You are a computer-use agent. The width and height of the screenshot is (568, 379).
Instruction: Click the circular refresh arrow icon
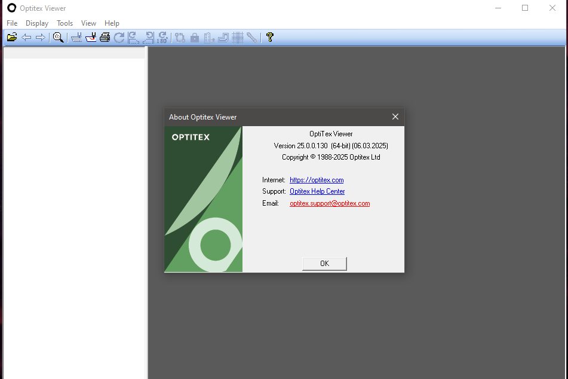point(119,38)
